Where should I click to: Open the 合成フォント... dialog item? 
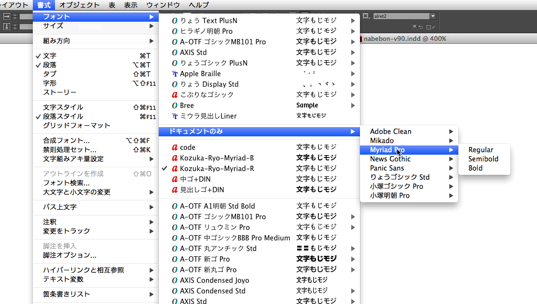[96, 141]
